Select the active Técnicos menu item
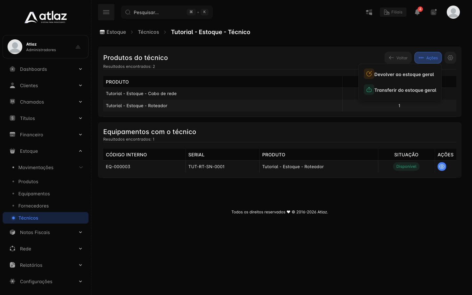The image size is (472, 295). pyautogui.click(x=46, y=218)
